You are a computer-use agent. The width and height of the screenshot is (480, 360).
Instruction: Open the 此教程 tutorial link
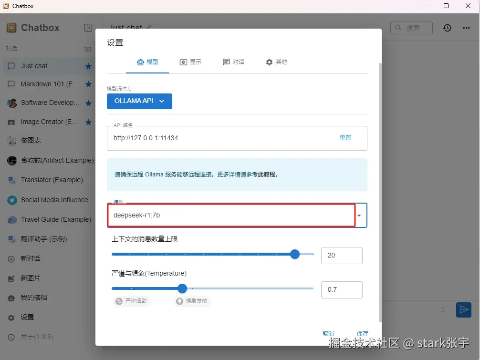[x=266, y=175]
